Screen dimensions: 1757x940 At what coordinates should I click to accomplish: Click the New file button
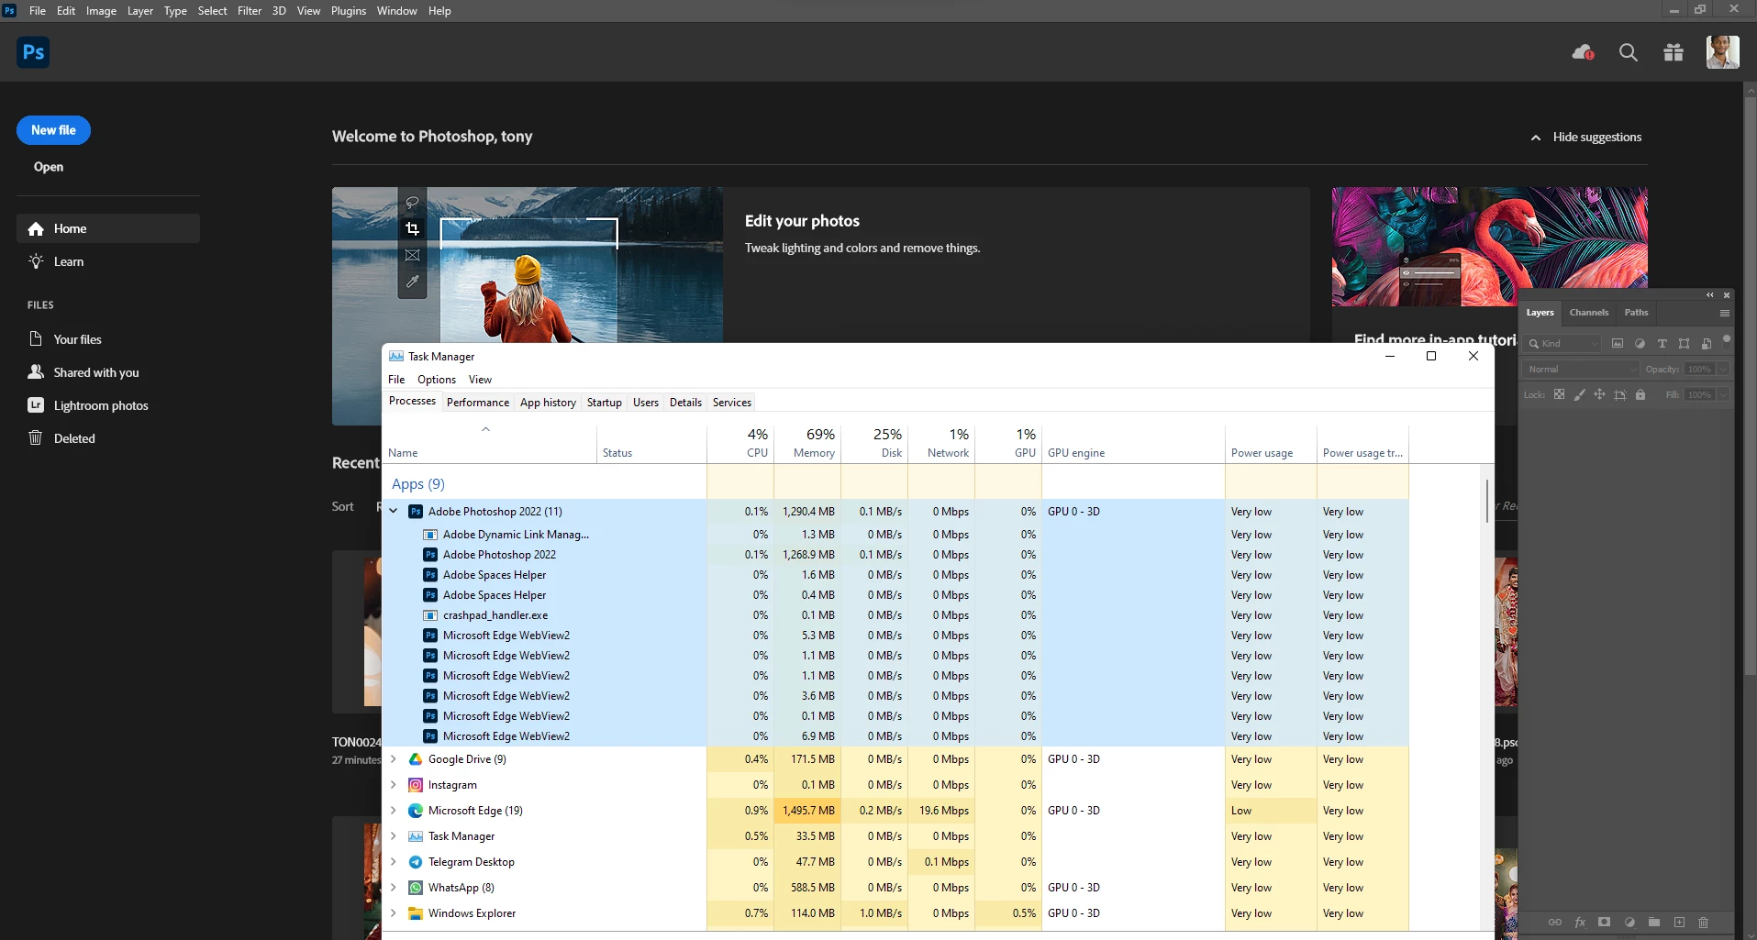coord(53,130)
